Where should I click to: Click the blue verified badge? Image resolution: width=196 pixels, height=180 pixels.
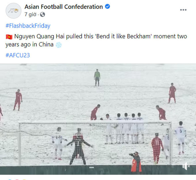click(108, 6)
